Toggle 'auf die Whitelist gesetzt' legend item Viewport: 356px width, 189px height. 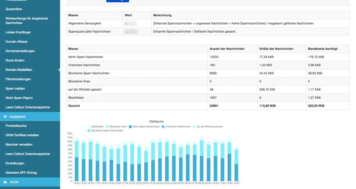[194, 126]
